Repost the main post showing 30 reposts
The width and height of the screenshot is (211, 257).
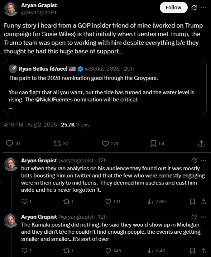click(x=61, y=144)
